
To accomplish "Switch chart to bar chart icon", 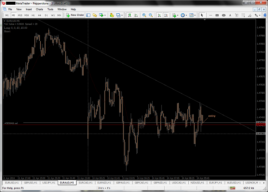I will (x=130, y=15).
